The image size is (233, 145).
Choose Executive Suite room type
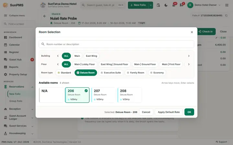[111, 72]
